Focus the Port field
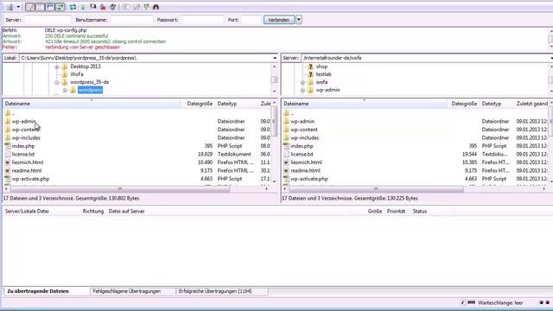Screen dimensions: 553x311 tap(251, 20)
